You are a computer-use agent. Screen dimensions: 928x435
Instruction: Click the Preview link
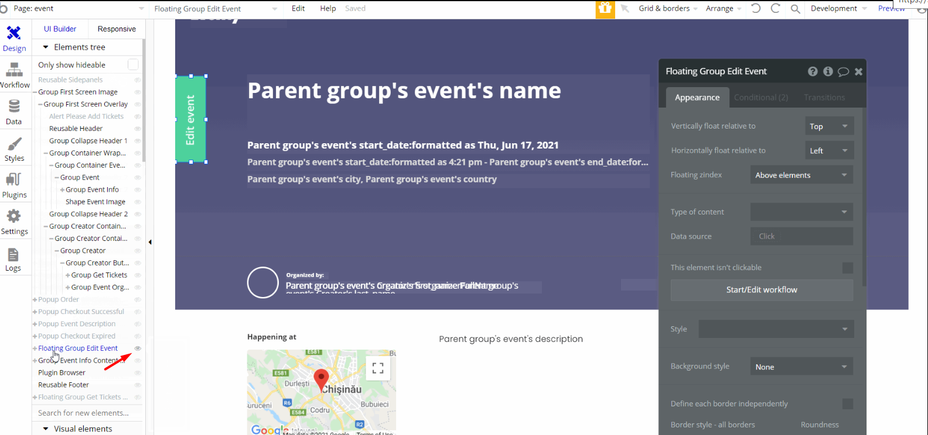coord(891,9)
